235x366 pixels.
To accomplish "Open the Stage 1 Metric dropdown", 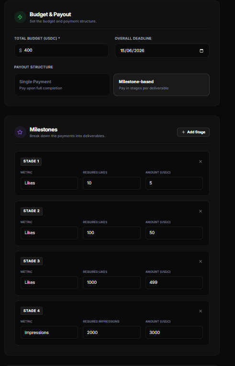I will click(49, 183).
